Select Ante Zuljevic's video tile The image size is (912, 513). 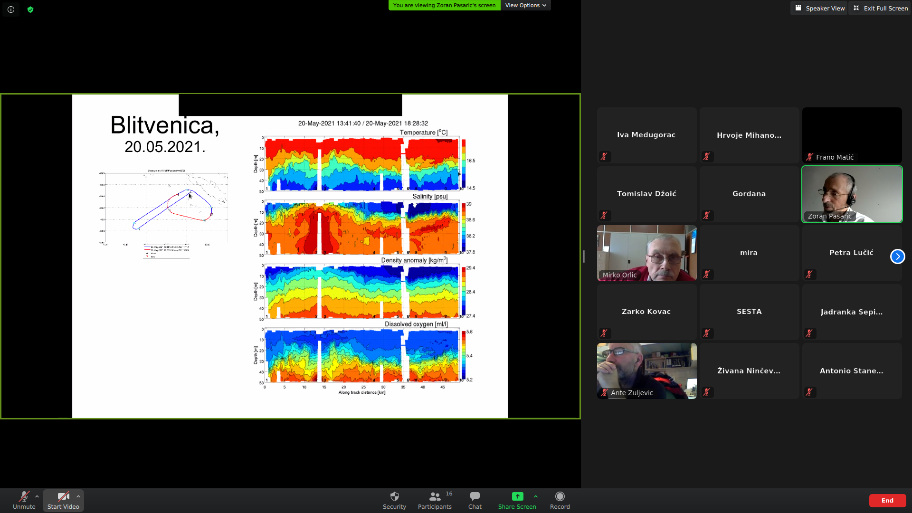646,371
